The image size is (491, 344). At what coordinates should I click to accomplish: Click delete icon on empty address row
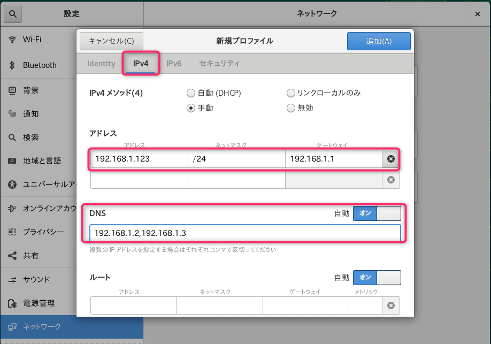[x=391, y=180]
